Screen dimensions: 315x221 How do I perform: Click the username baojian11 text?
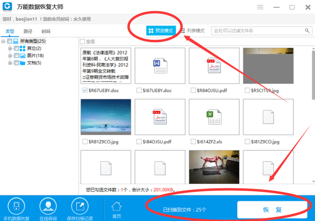tap(26, 19)
